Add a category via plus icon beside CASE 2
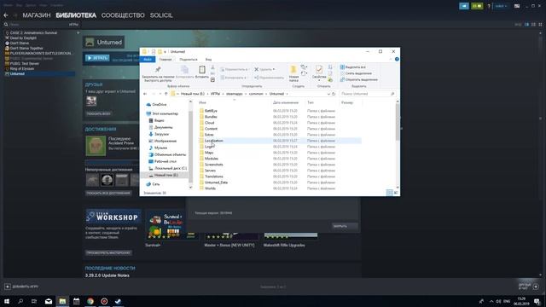Image resolution: width=546 pixels, height=307 pixels. (x=78, y=32)
